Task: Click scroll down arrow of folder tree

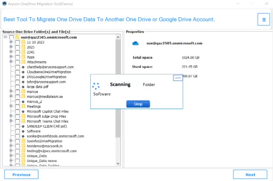Action: [x=118, y=164]
